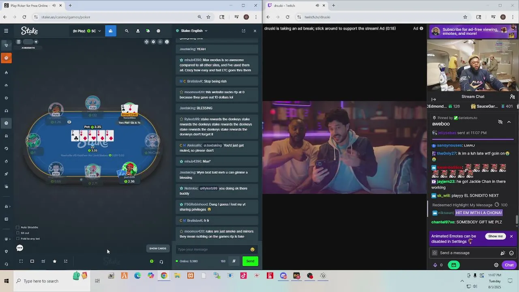
Task: Pop out the Stake chat panel
Action: (x=243, y=31)
